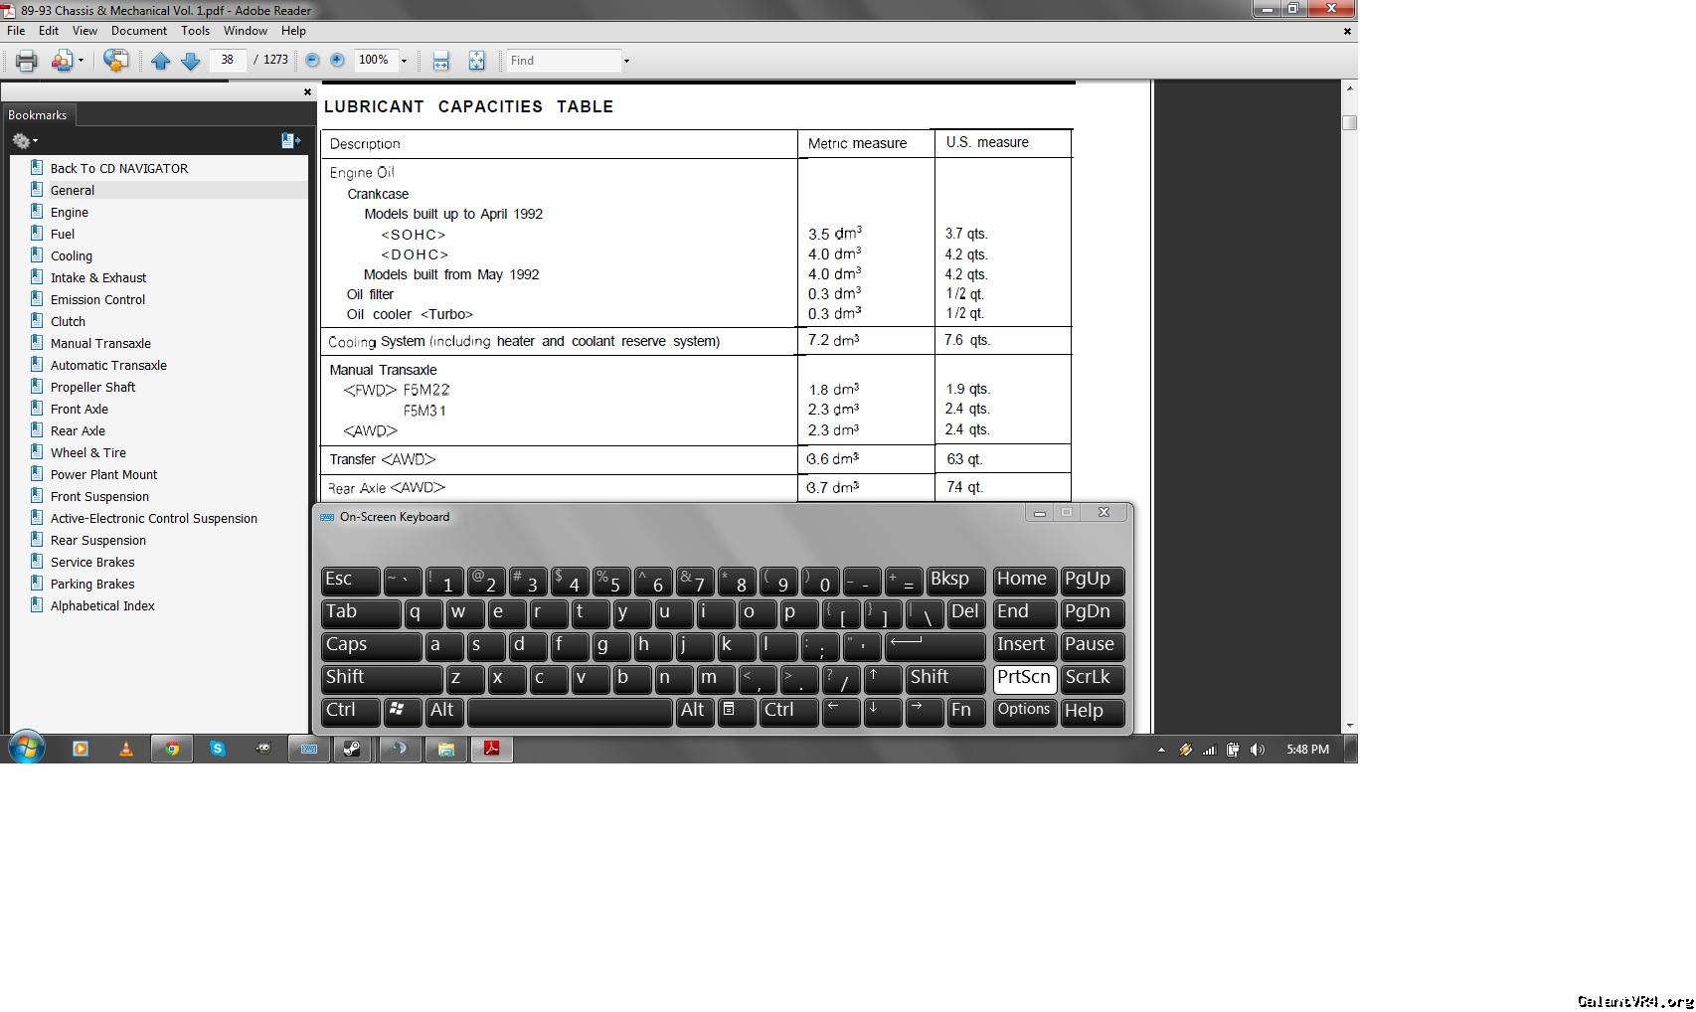This screenshot has width=1696, height=1012.
Task: Open the Document menu
Action: coord(138,31)
